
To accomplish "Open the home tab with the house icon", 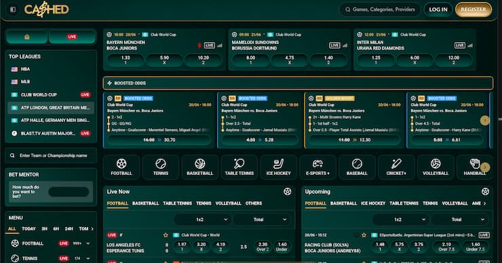I will click(27, 37).
